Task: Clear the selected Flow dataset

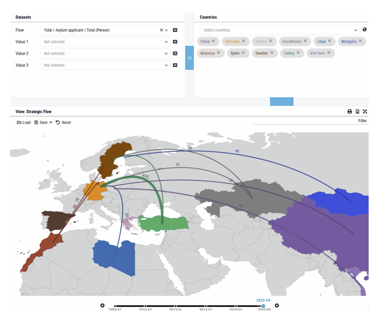Action: pos(161,30)
